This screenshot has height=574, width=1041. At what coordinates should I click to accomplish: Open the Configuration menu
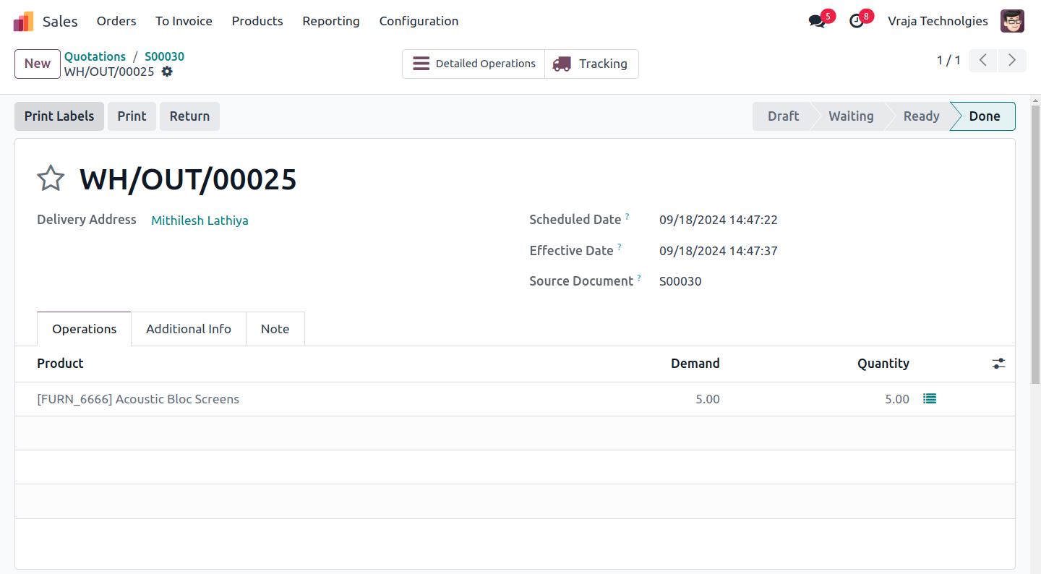pos(419,21)
